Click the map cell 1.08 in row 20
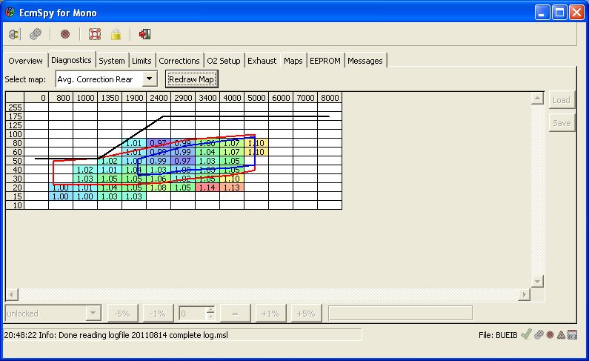Screen dimensions: 589x361 pyautogui.click(x=159, y=188)
